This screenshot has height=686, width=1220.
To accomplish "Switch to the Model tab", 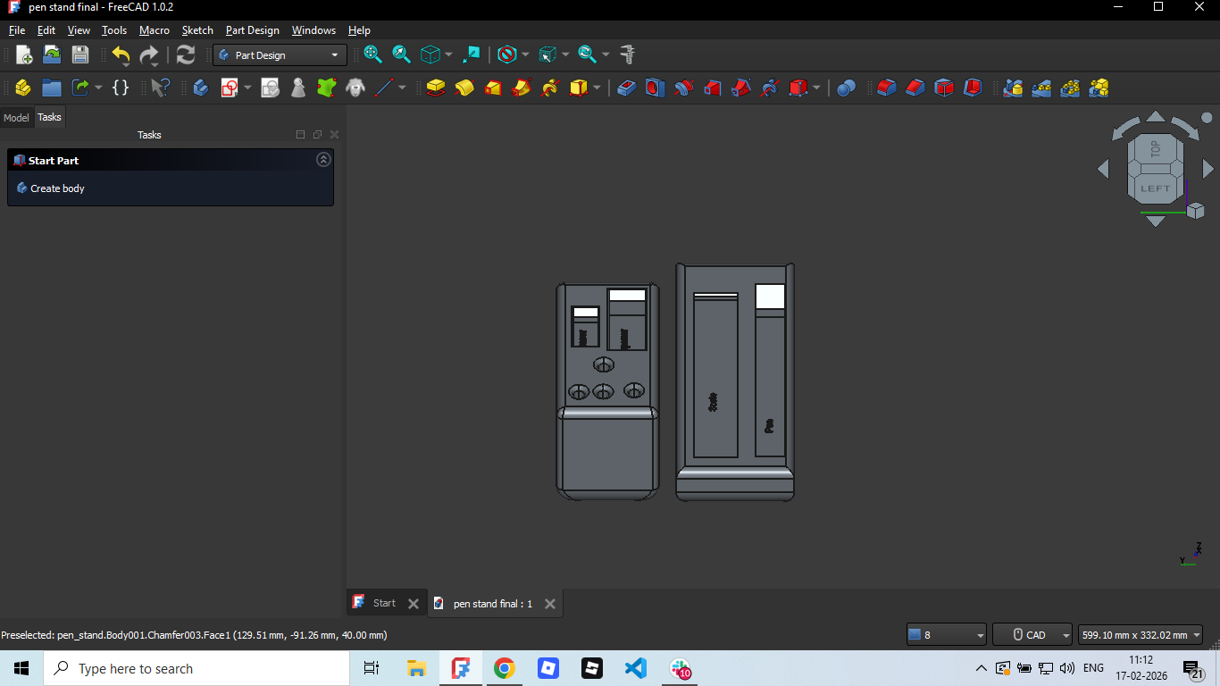I will point(16,117).
